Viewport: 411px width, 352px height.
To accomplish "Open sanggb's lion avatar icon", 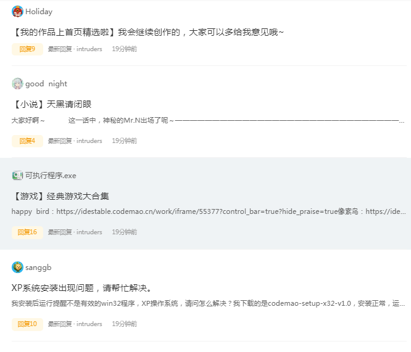I will pos(17,267).
